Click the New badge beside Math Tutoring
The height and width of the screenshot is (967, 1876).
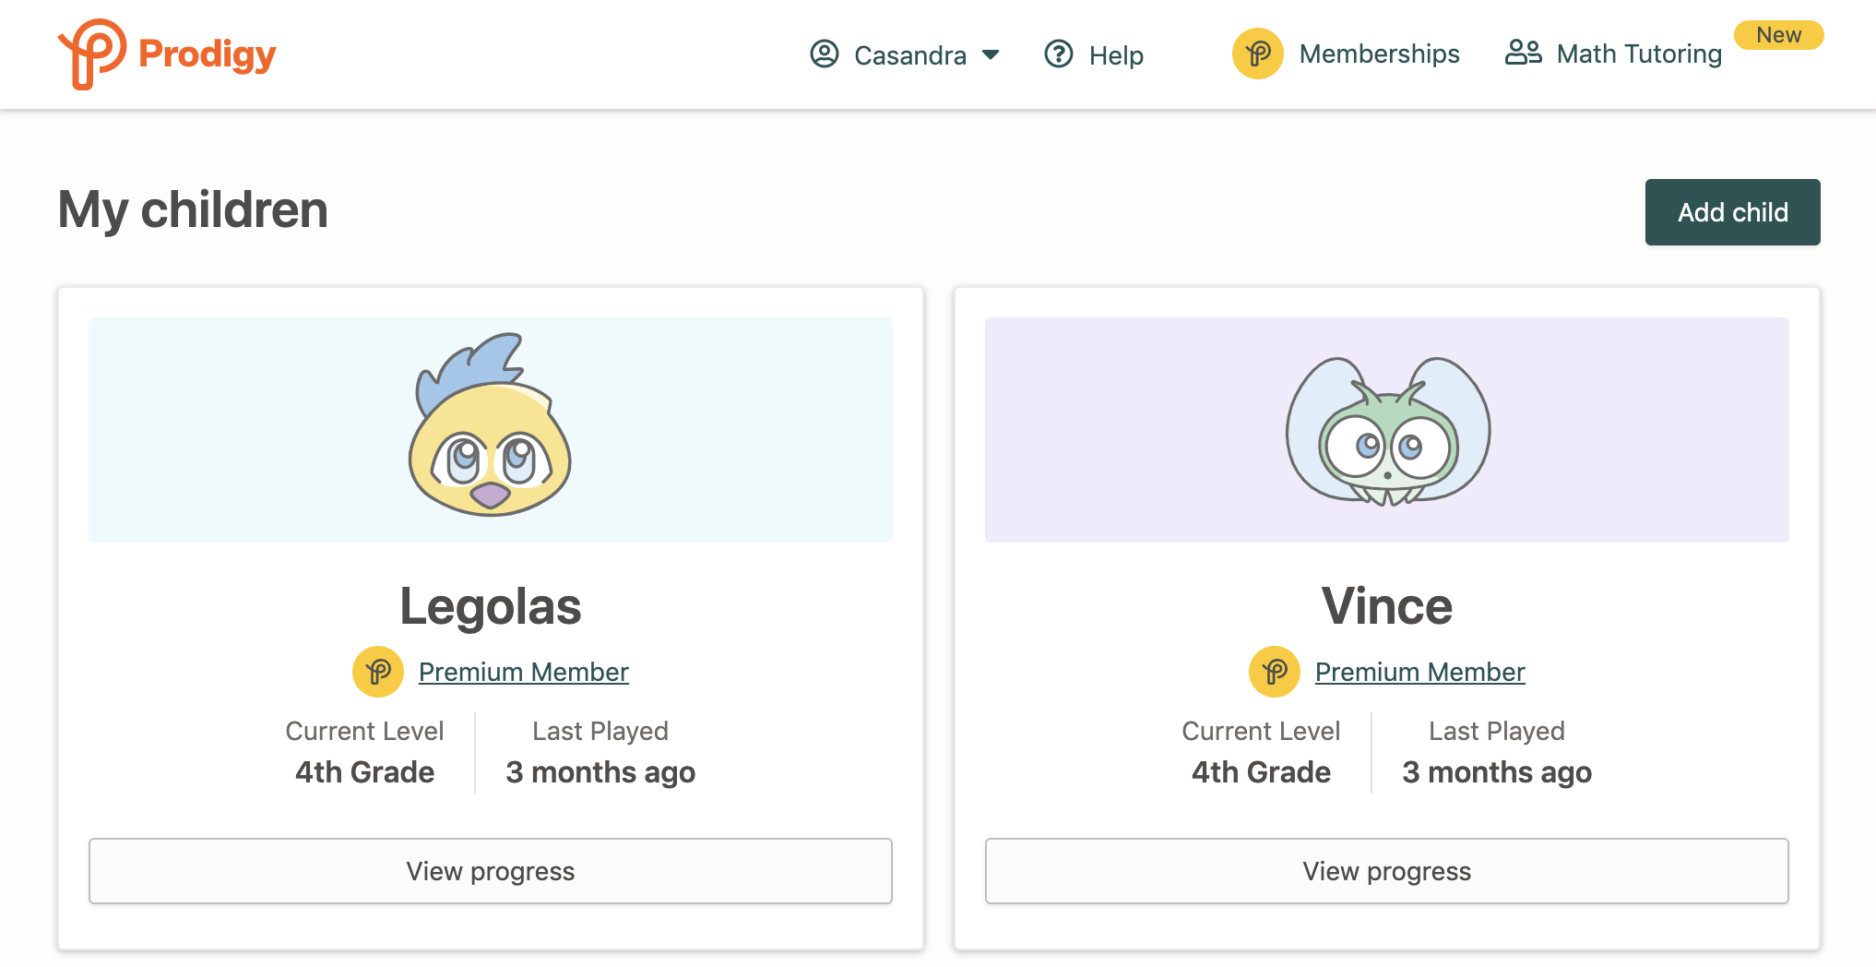pos(1778,35)
